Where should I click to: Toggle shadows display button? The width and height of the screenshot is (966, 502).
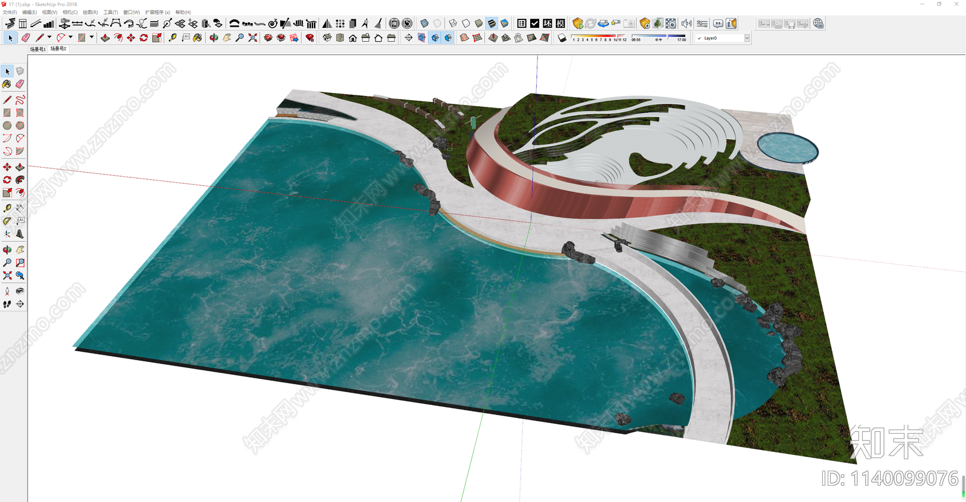(x=561, y=38)
